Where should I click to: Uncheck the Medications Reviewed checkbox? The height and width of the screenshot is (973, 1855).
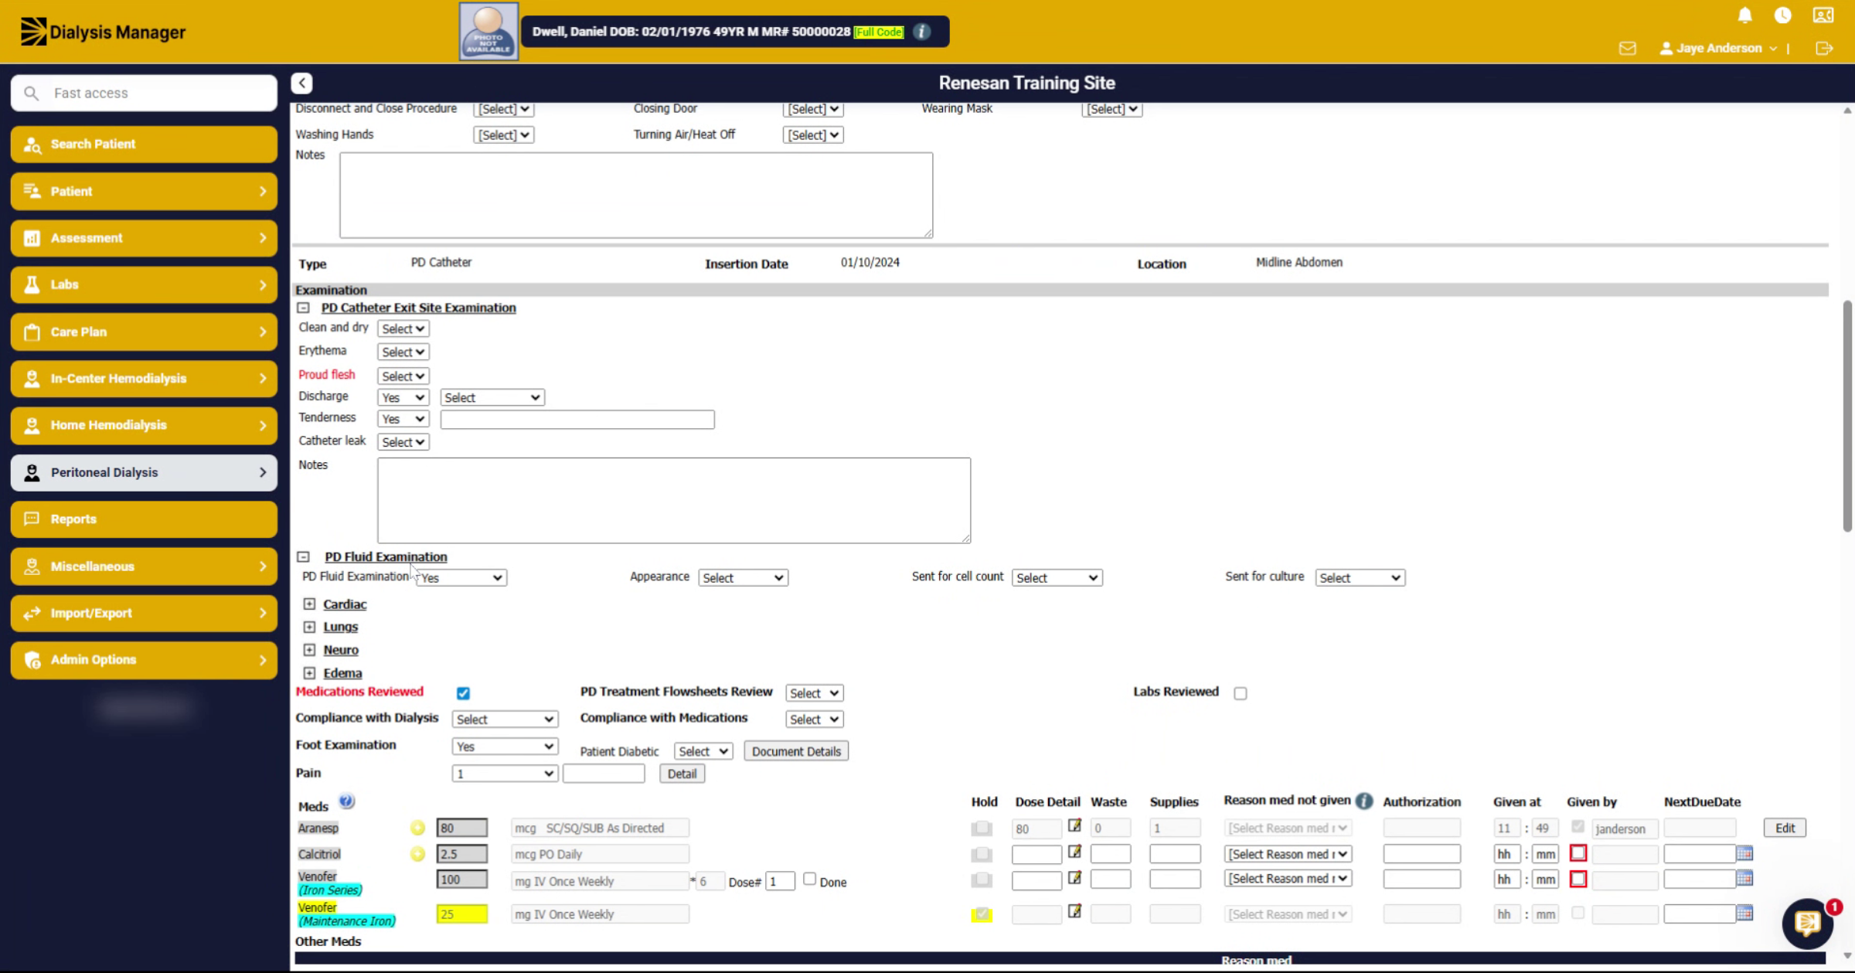463,693
